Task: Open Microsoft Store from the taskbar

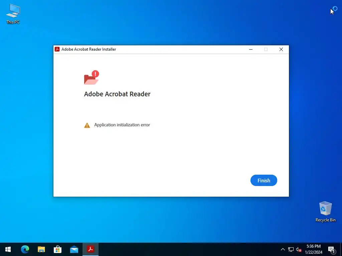Action: pyautogui.click(x=57, y=249)
